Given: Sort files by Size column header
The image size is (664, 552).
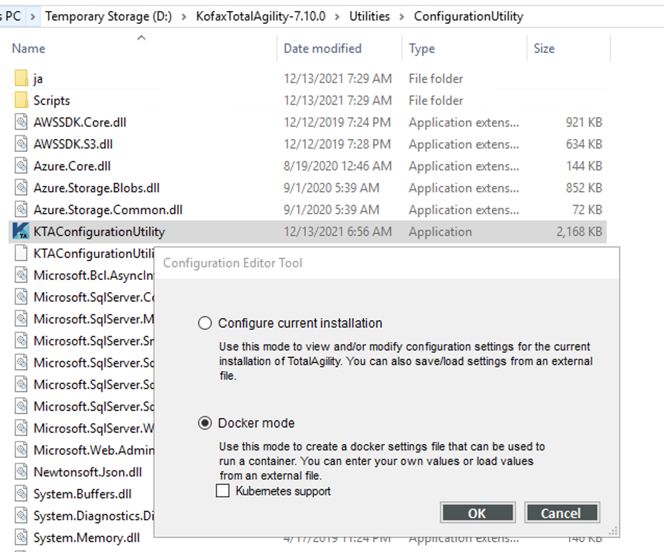Looking at the screenshot, I should (x=544, y=48).
